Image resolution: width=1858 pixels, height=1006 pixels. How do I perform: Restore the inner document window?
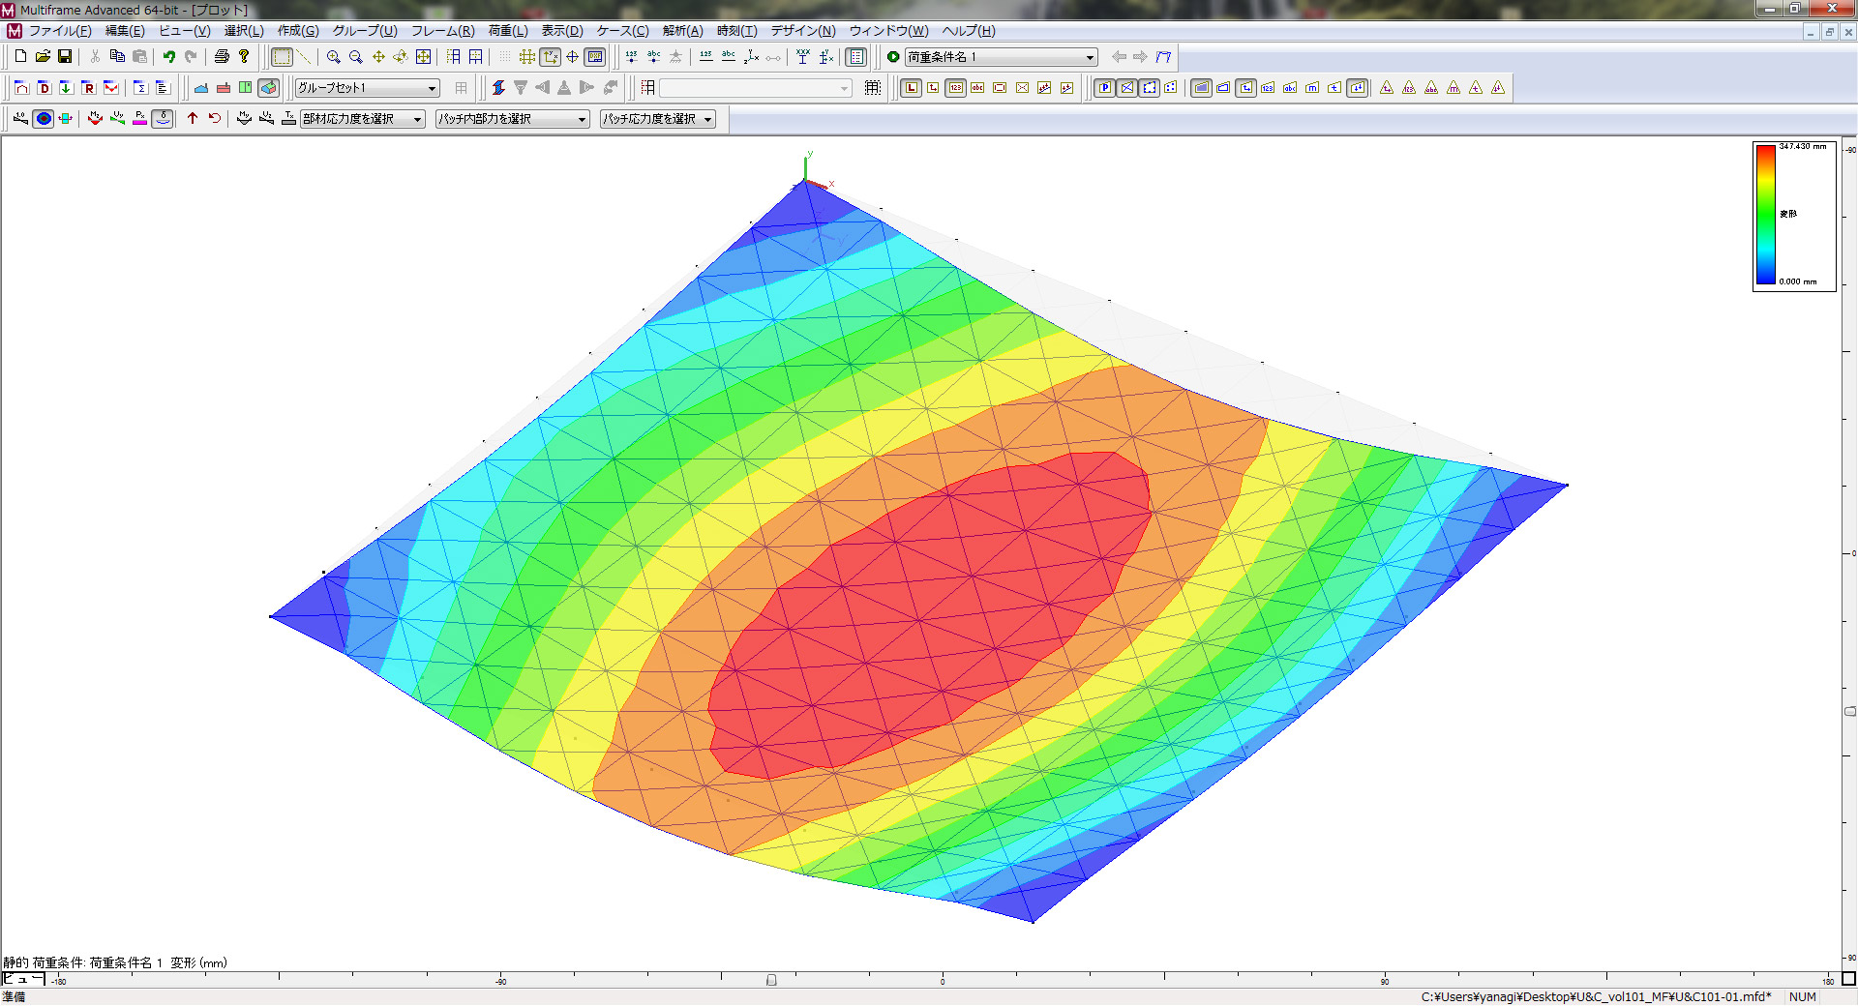click(1829, 32)
